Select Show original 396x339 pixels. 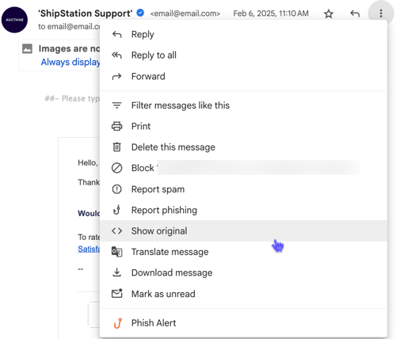243,230
